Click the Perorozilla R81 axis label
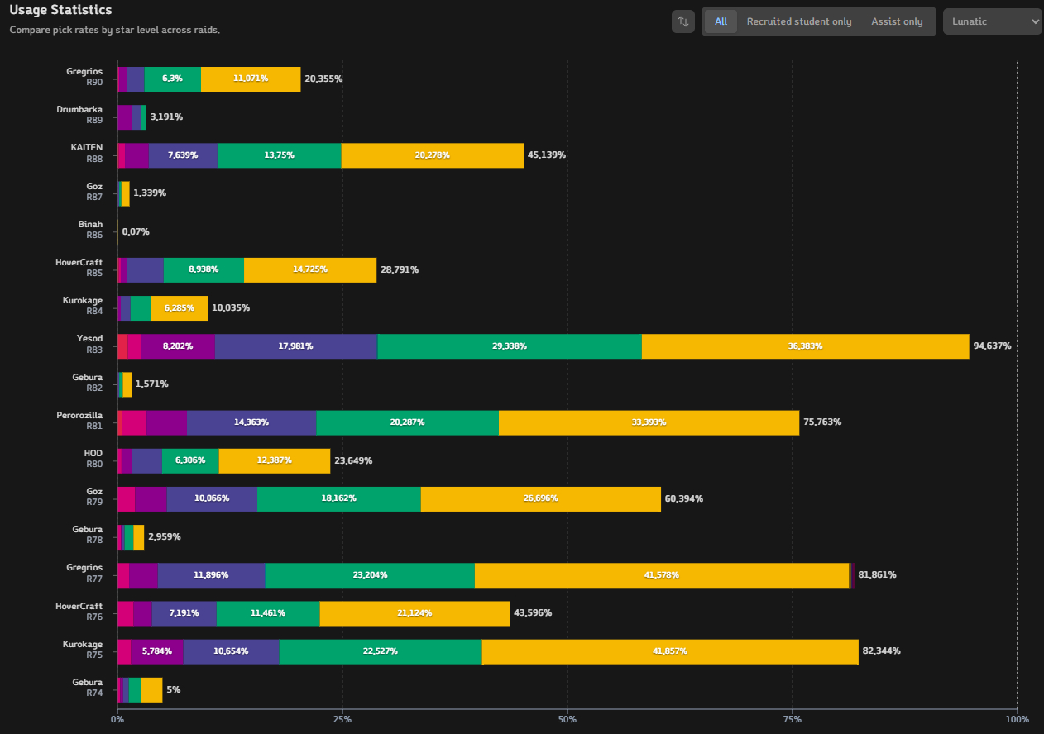1044x734 pixels. click(79, 421)
